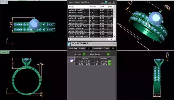
Task: Click the 7.20 grams cell for 22KY
Action: coord(94,23)
